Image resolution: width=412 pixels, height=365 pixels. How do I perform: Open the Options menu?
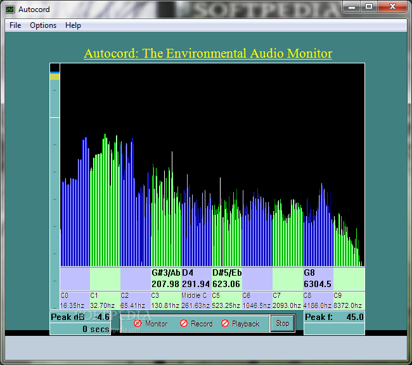43,25
